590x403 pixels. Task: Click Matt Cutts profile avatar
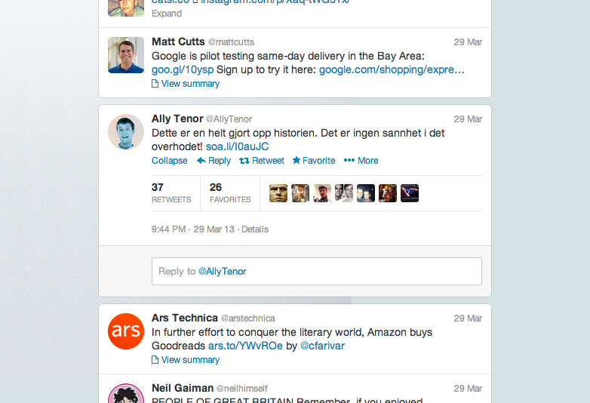(126, 55)
